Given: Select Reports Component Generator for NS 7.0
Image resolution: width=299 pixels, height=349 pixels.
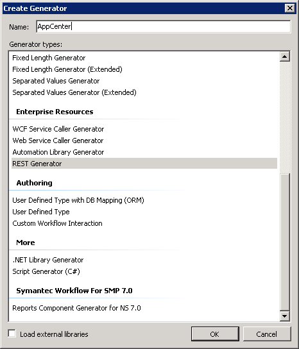Looking at the screenshot, I should [76, 308].
